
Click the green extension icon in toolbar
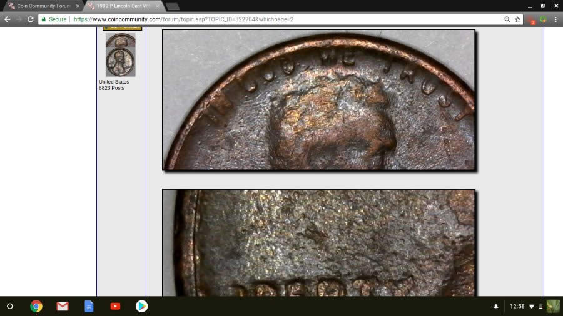[x=543, y=19]
